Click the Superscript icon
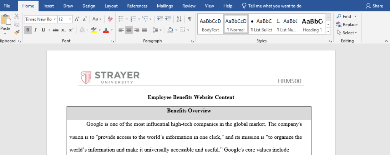 (71, 30)
